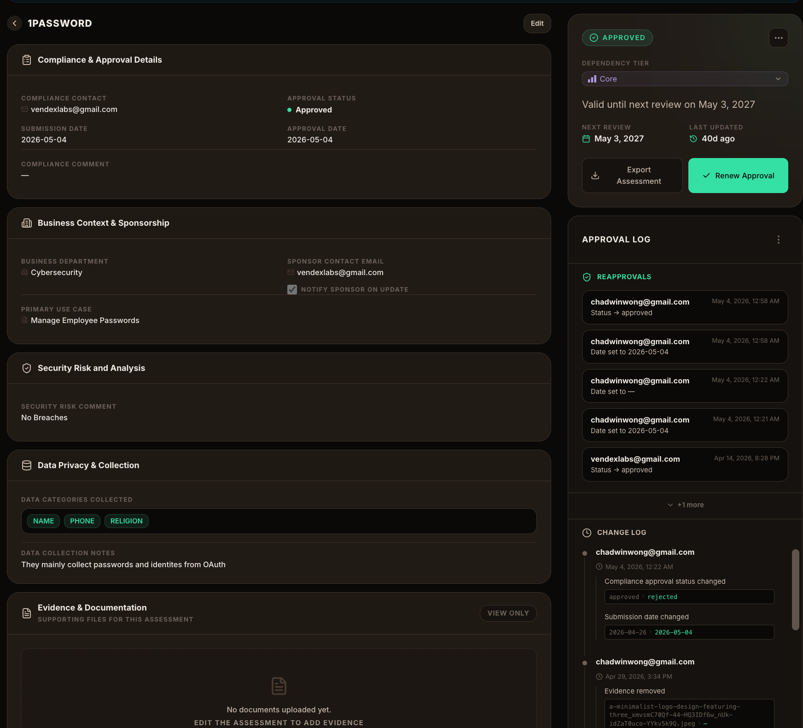Click the Export Assessment button
The height and width of the screenshot is (728, 803).
[x=632, y=176]
